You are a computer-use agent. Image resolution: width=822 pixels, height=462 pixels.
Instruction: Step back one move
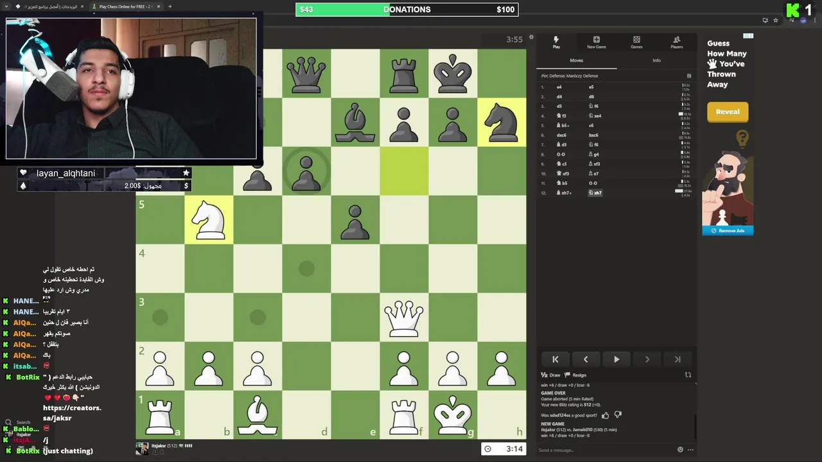click(586, 359)
